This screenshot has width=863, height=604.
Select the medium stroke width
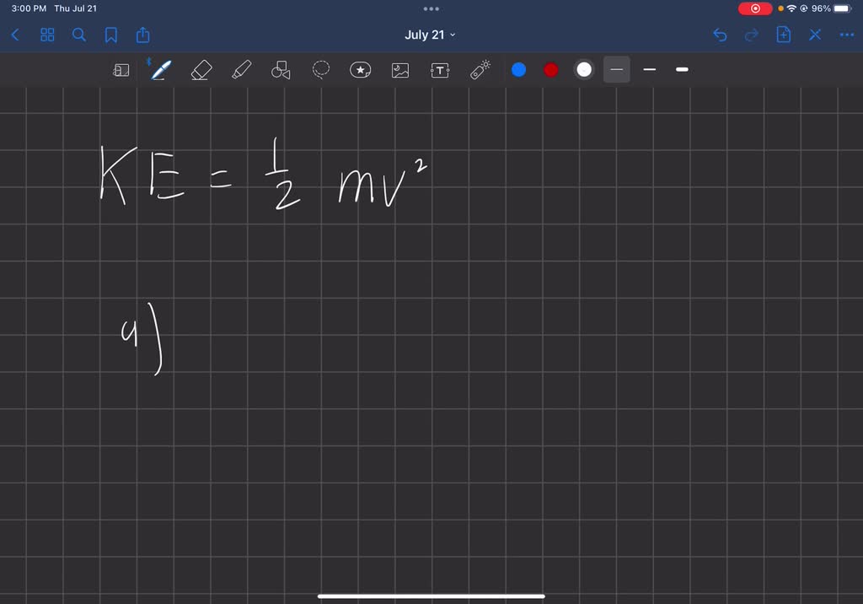pyautogui.click(x=650, y=69)
